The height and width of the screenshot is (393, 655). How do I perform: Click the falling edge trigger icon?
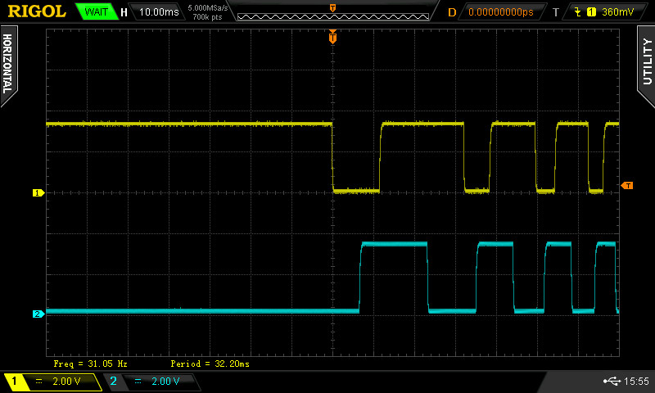pyautogui.click(x=578, y=12)
